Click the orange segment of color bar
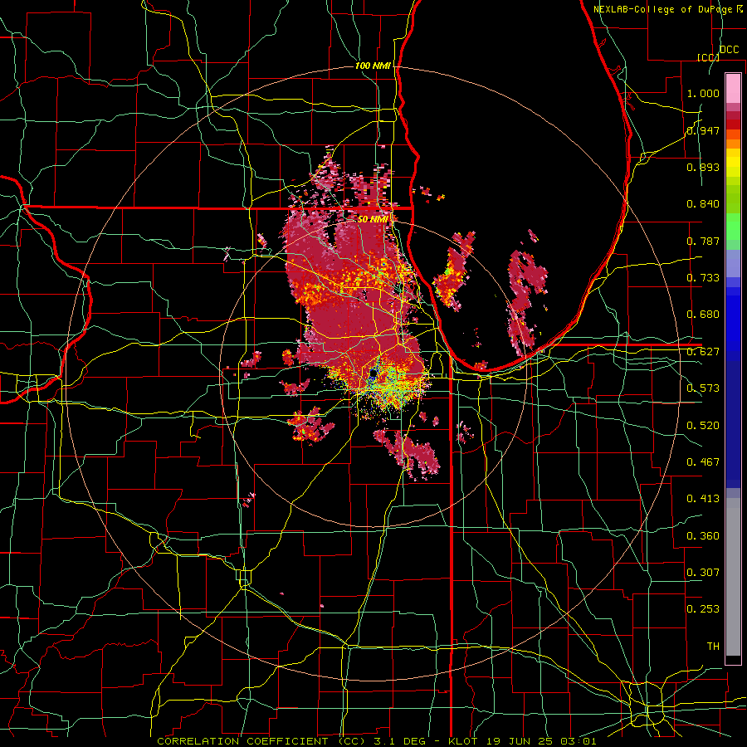 pyautogui.click(x=733, y=139)
